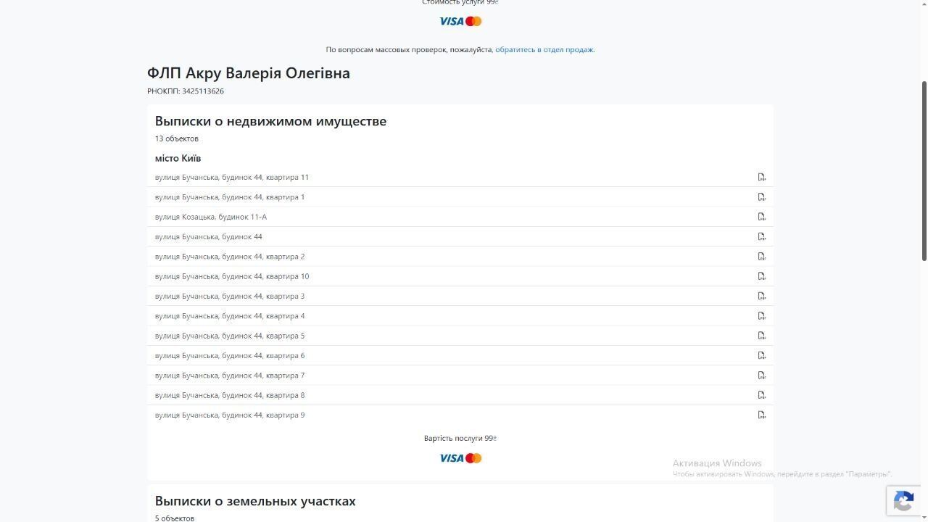The height and width of the screenshot is (522, 928).
Task: Click the document icon for квартира 5
Action: (x=761, y=336)
